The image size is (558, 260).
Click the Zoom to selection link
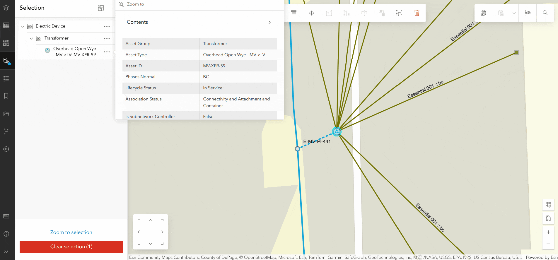[x=71, y=232]
